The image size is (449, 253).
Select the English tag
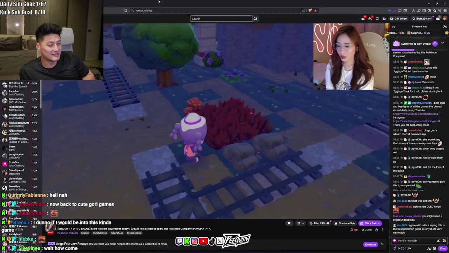click(85, 233)
